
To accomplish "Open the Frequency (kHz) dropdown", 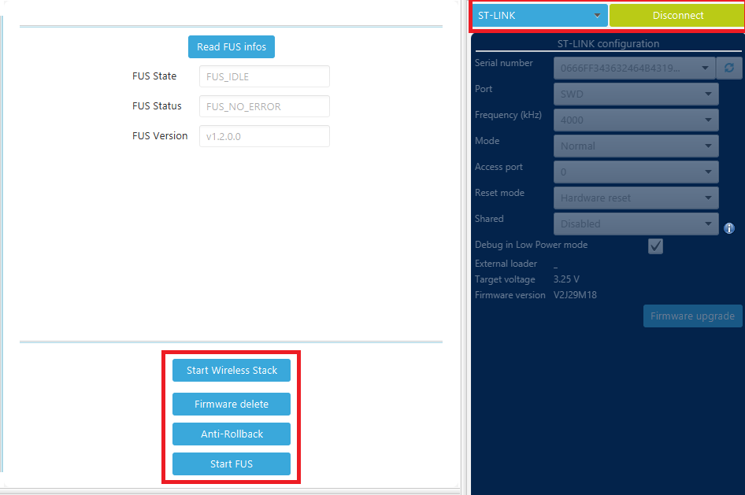I will (636, 120).
